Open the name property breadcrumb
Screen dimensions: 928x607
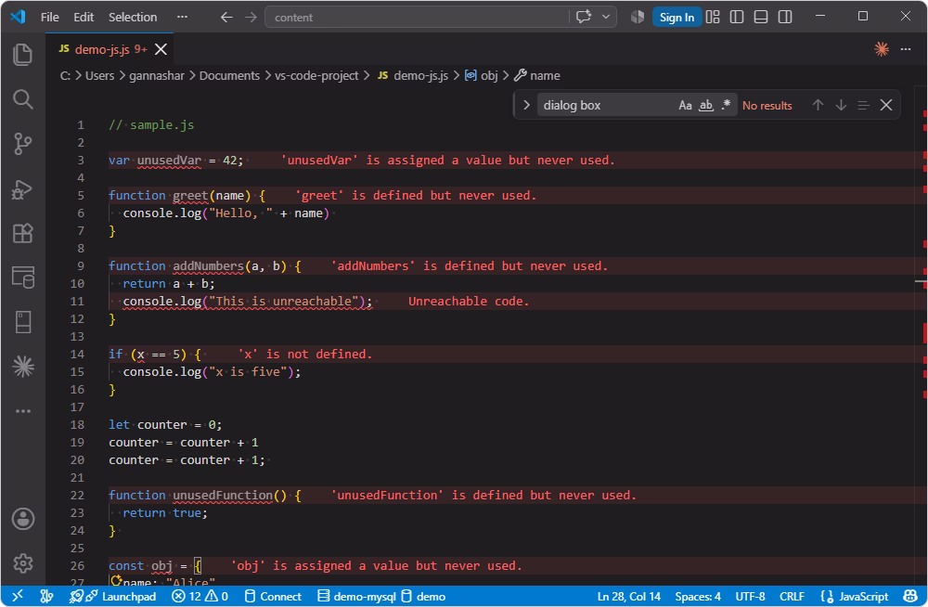(536, 76)
